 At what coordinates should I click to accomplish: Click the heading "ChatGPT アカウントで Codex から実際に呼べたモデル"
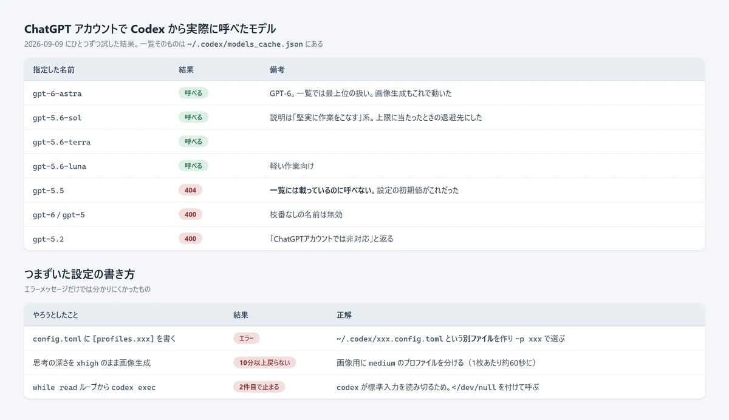[x=150, y=29]
